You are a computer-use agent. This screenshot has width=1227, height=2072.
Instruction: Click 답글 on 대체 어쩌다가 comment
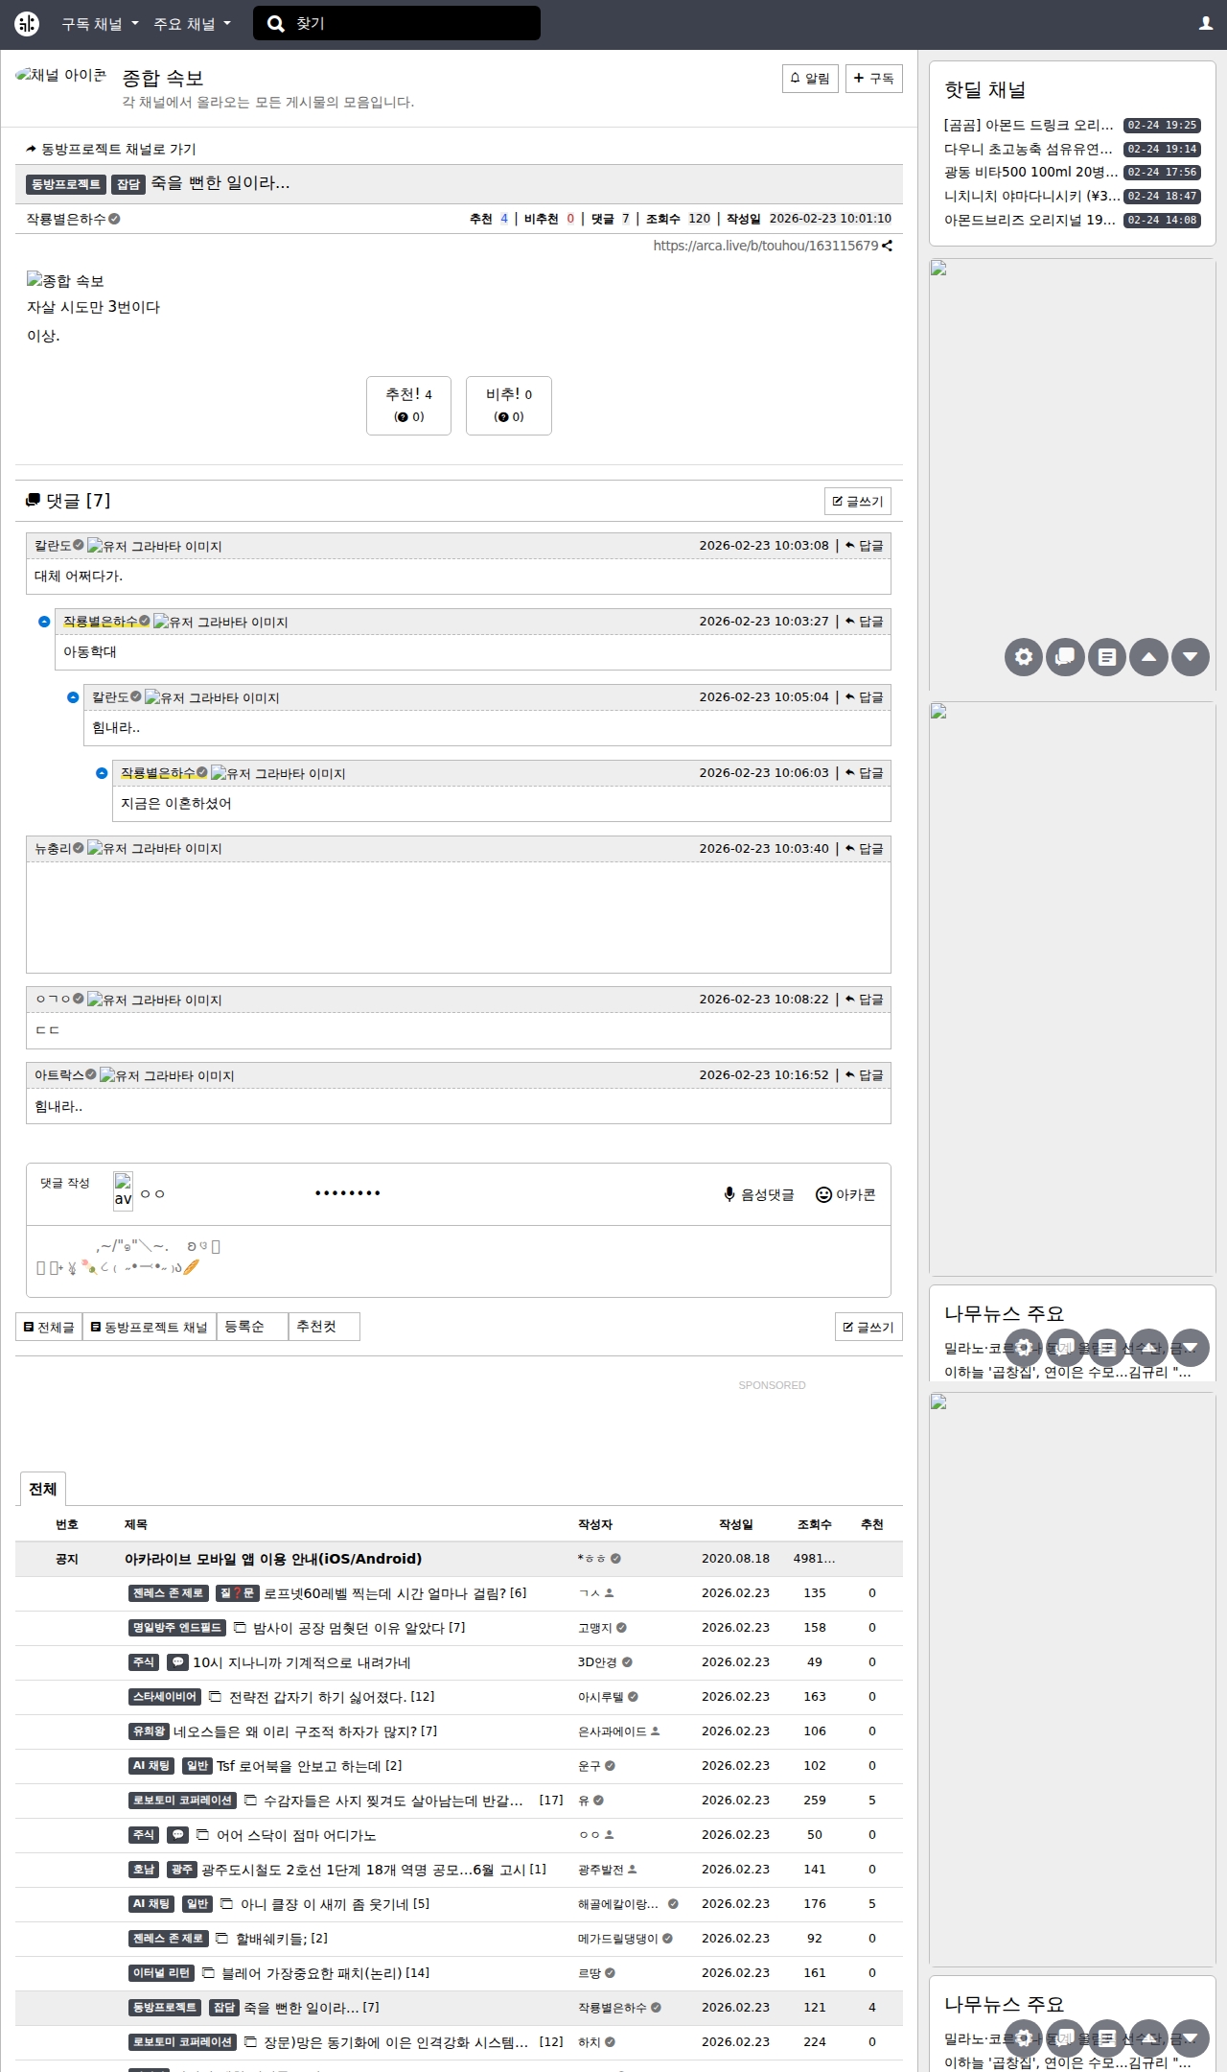(865, 546)
